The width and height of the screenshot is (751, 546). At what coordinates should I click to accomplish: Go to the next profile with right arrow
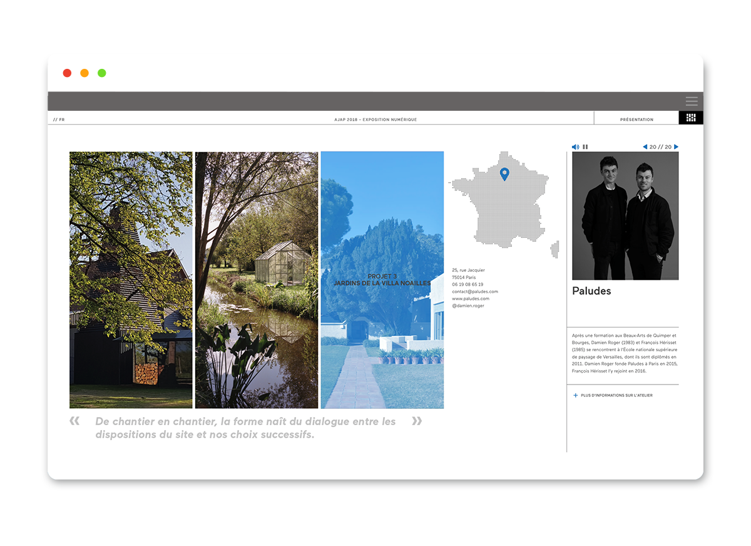tap(676, 147)
